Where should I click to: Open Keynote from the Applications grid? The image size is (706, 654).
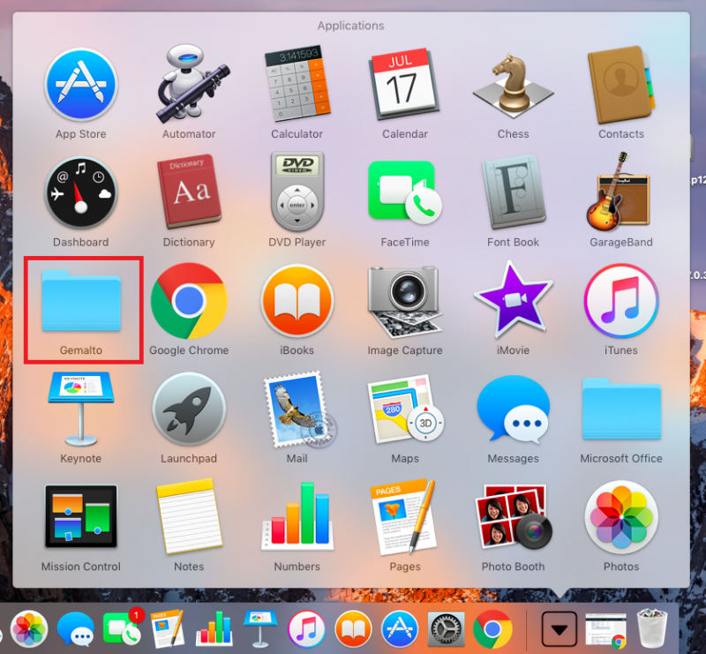[81, 409]
